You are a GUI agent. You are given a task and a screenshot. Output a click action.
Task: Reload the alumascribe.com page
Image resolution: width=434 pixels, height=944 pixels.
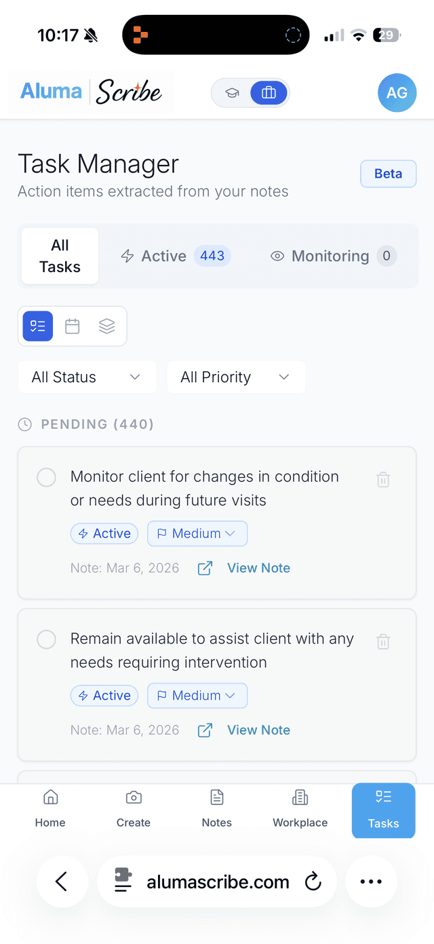(313, 882)
